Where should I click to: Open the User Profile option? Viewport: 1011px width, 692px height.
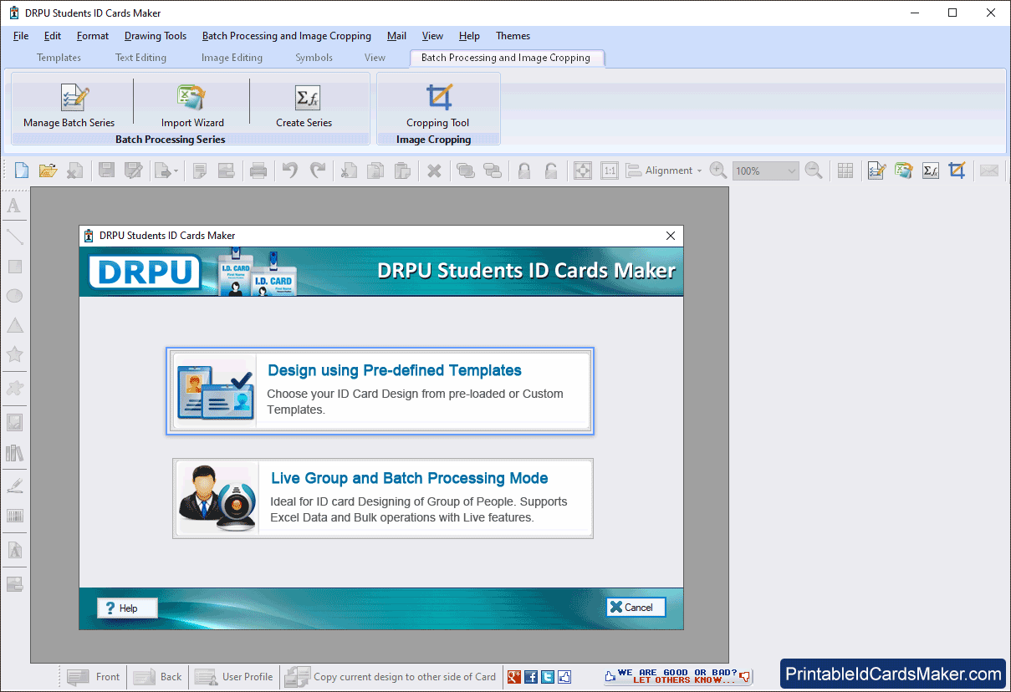pos(234,677)
